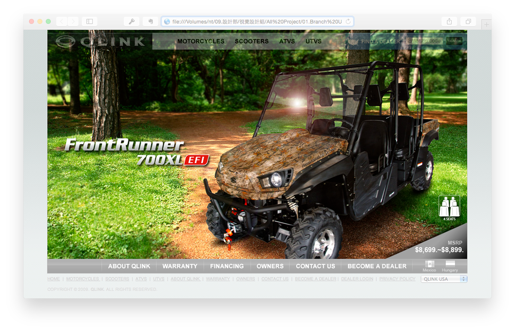This screenshot has height=332, width=515.
Task: Go forward with Safari's forward arrow
Action: [x=73, y=21]
